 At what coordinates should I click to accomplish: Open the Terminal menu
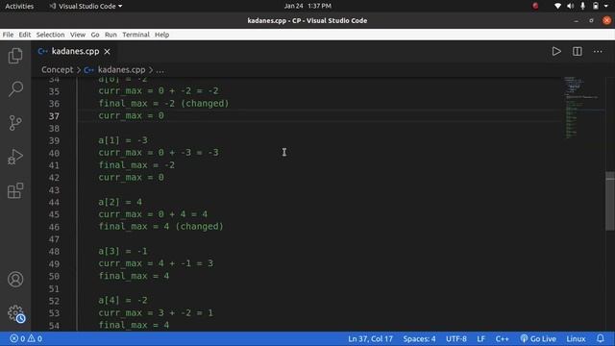coord(135,35)
